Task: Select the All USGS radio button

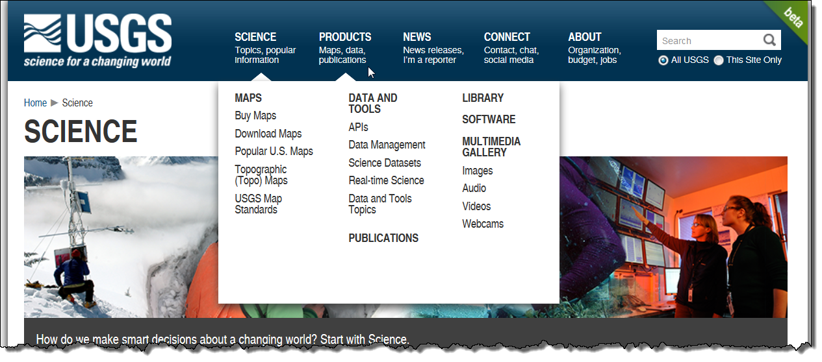Action: pyautogui.click(x=663, y=60)
